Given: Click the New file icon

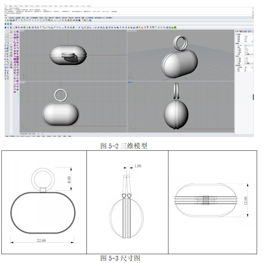Looking at the screenshot, I should [x=5, y=20].
